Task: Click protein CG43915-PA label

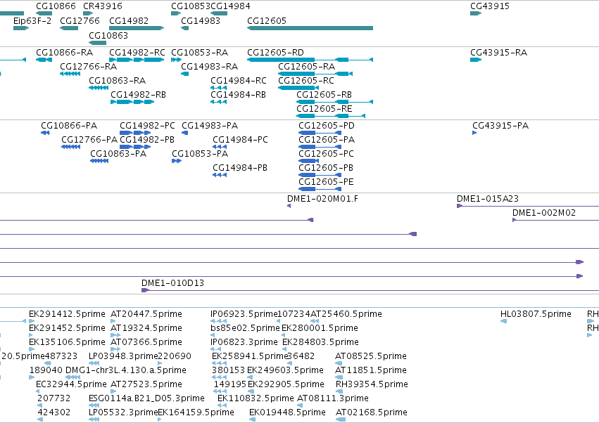Action: coord(500,126)
